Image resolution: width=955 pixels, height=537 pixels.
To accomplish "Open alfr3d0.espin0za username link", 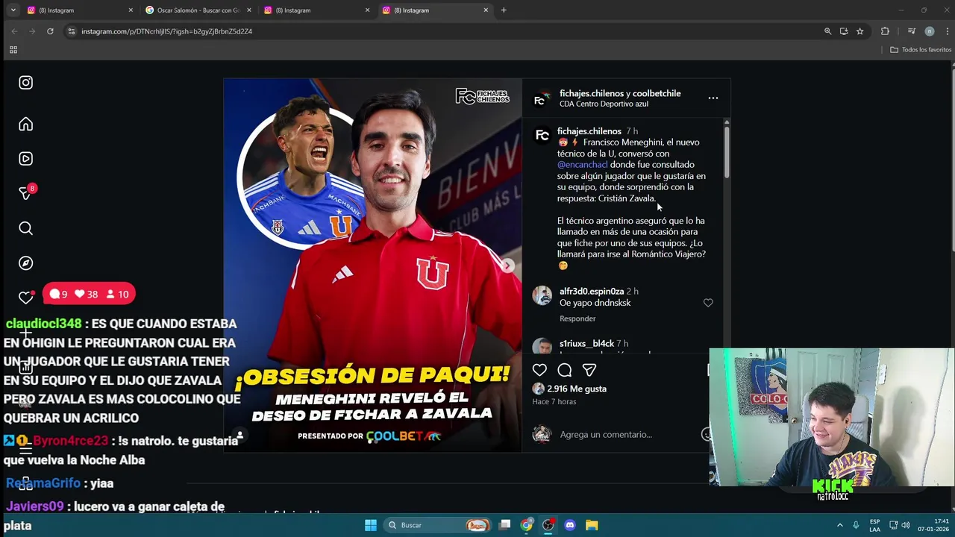I will 592,292.
